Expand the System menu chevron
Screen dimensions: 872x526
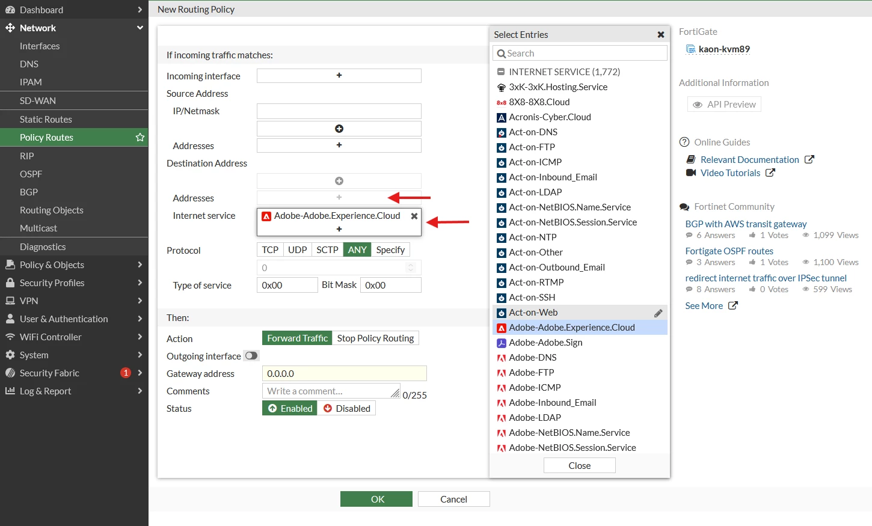[140, 355]
